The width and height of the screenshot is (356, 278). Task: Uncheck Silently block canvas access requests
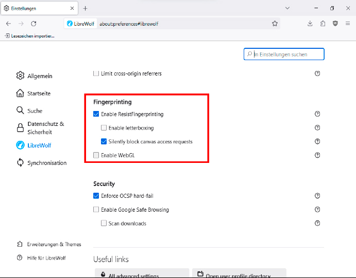pos(104,141)
